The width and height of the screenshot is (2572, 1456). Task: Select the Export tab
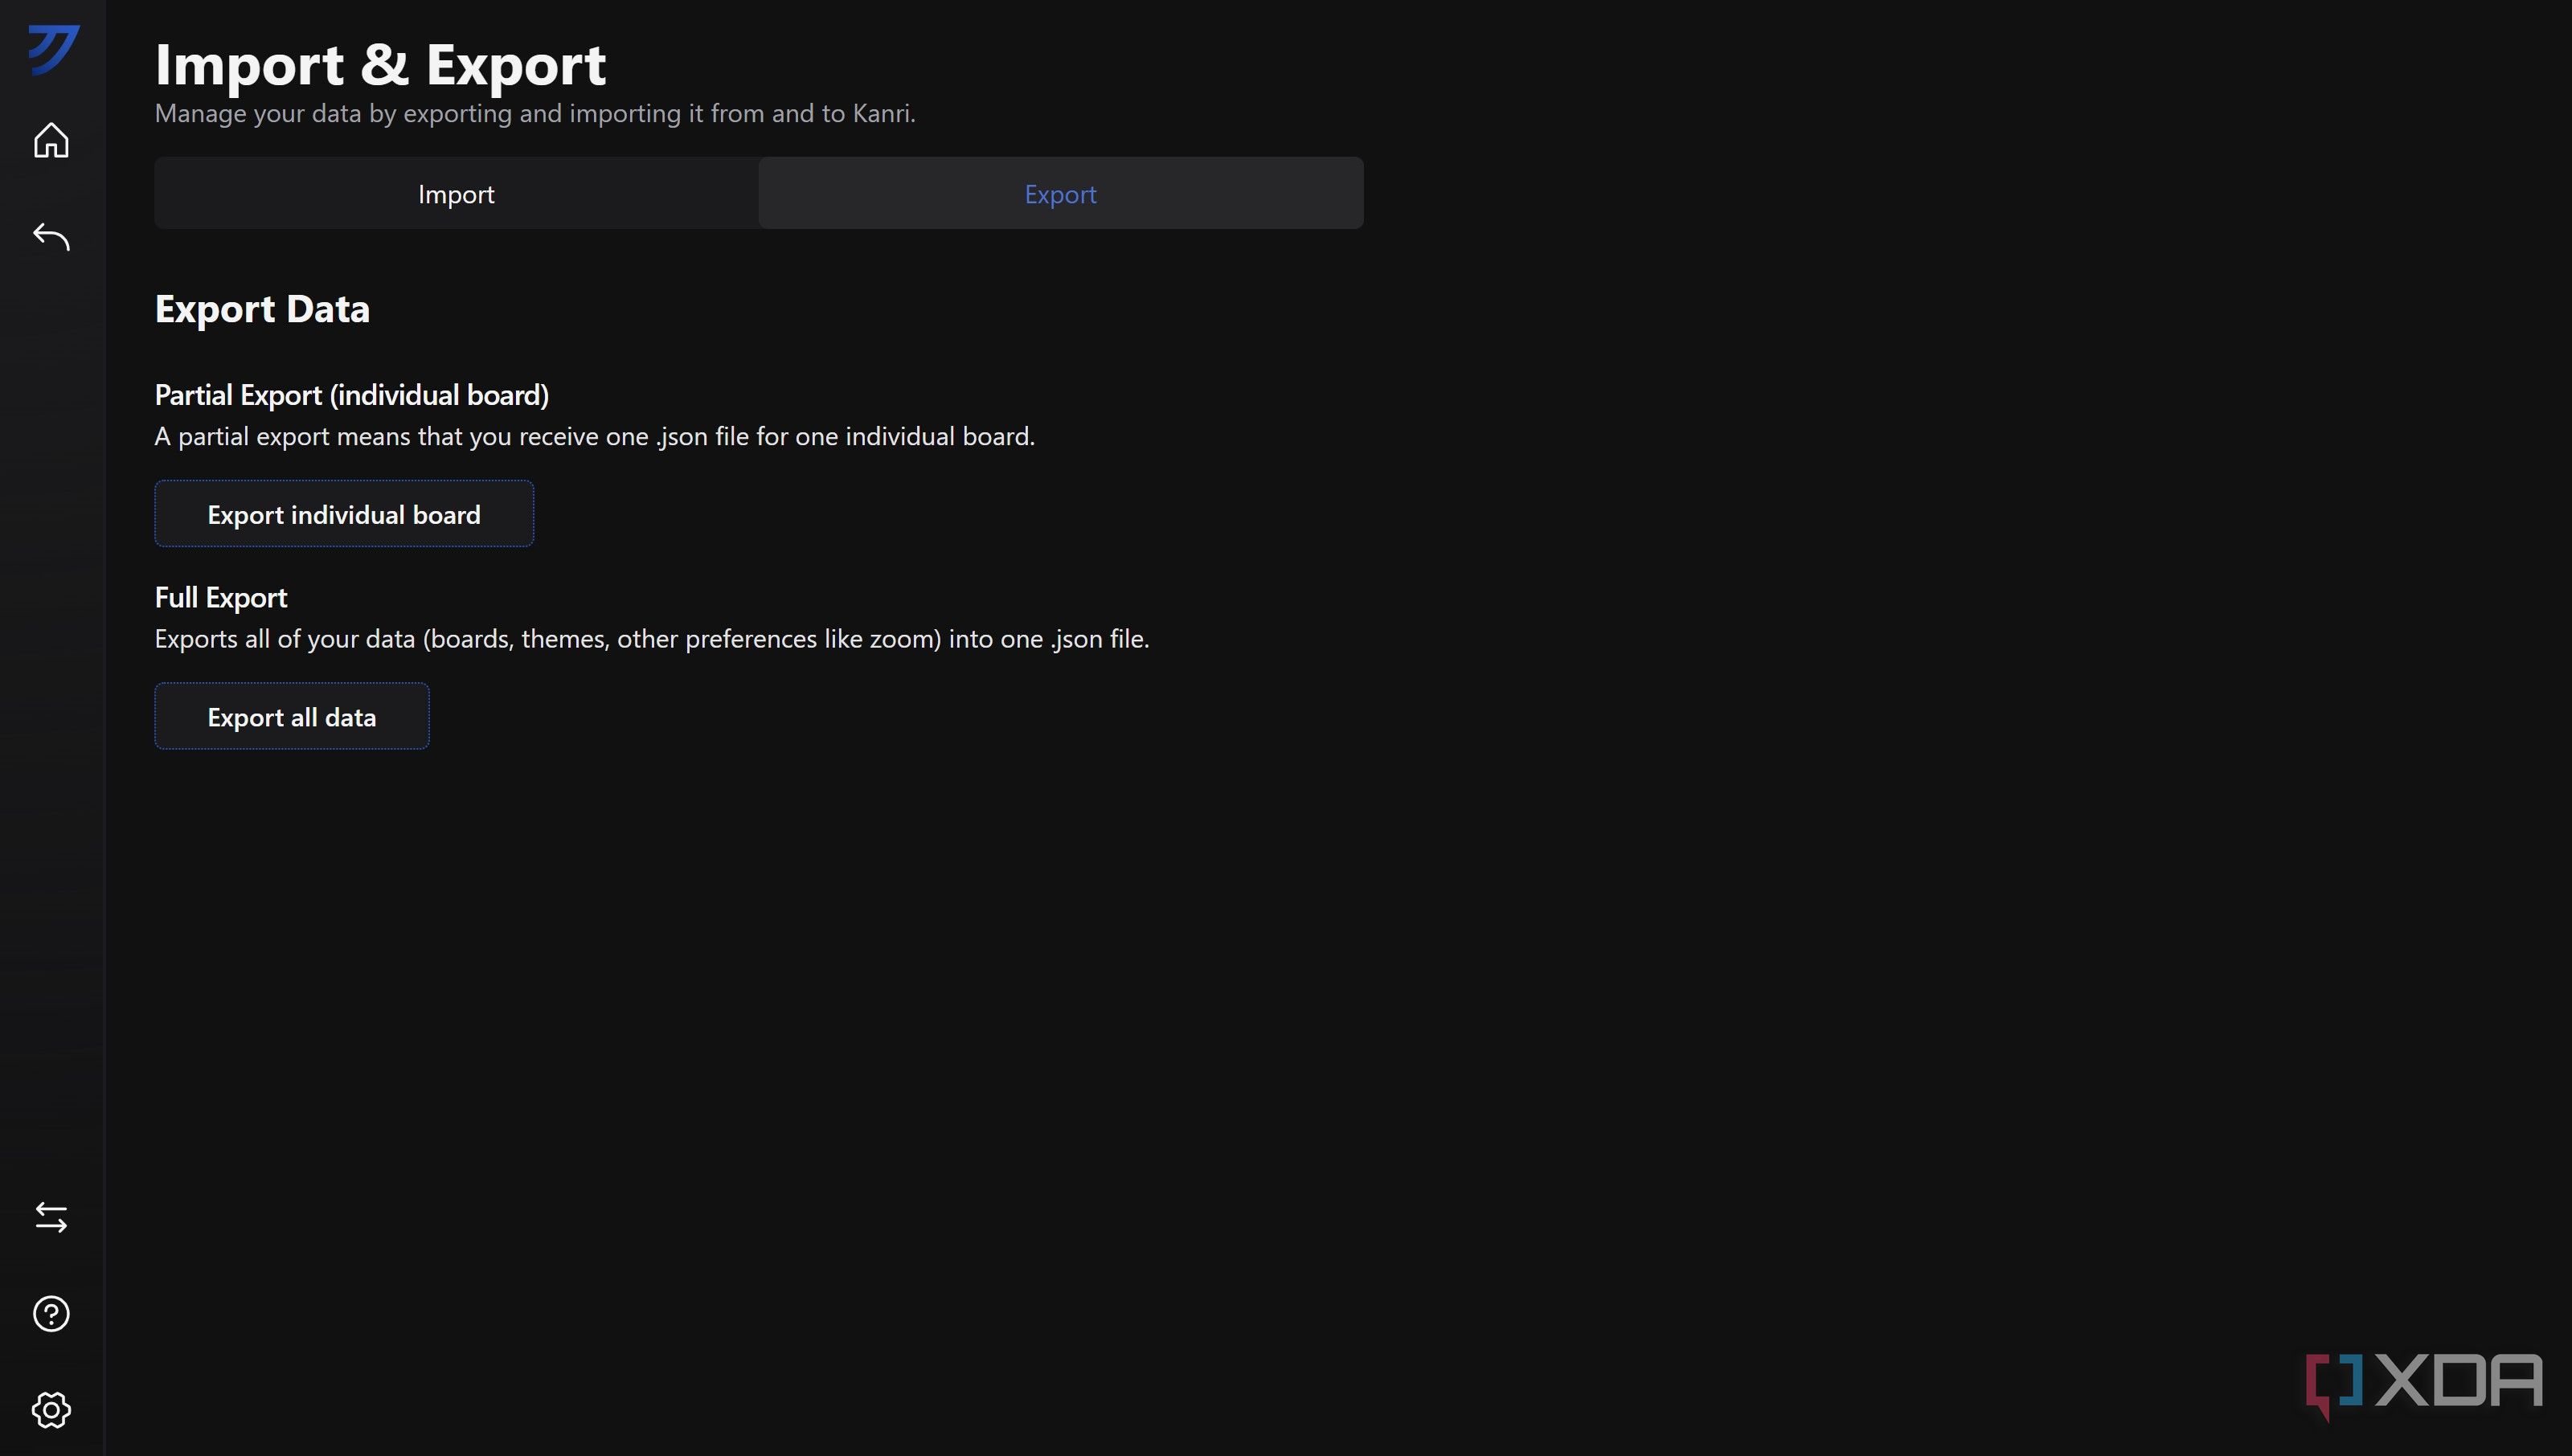click(x=1060, y=193)
